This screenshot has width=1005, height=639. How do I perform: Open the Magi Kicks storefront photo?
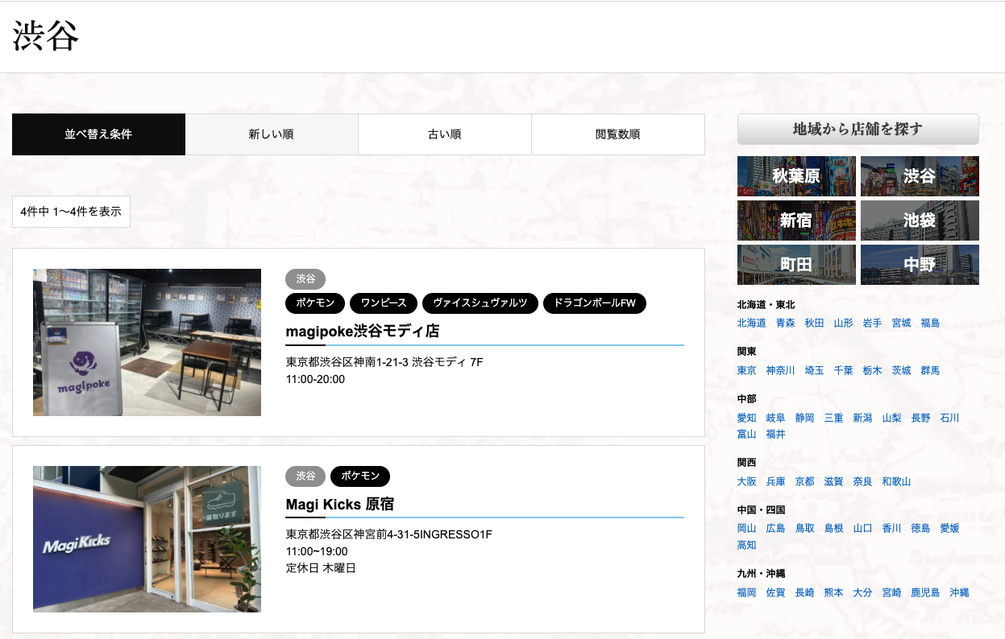click(x=147, y=538)
